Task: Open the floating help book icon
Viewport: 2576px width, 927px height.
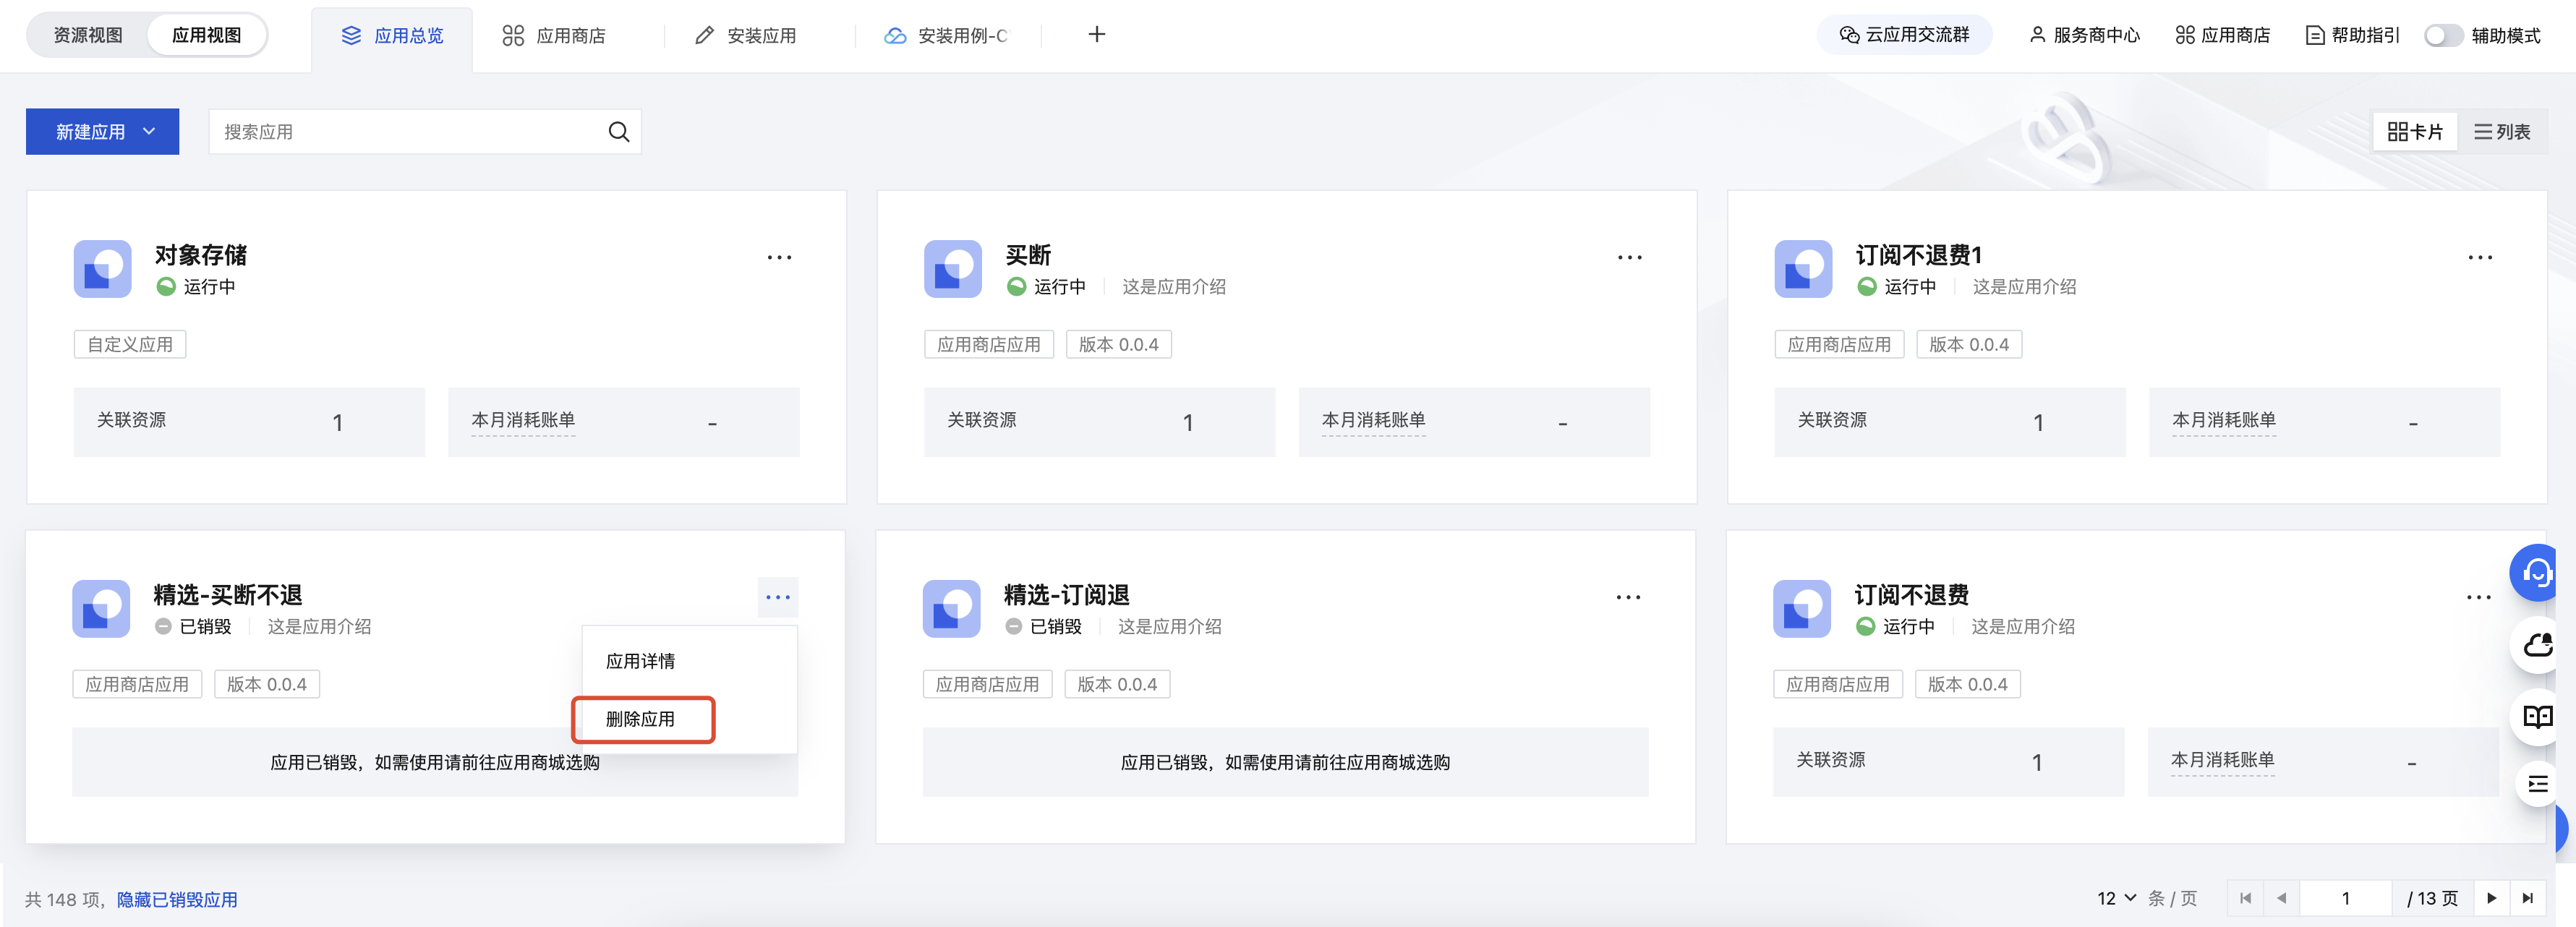Action: (x=2537, y=716)
